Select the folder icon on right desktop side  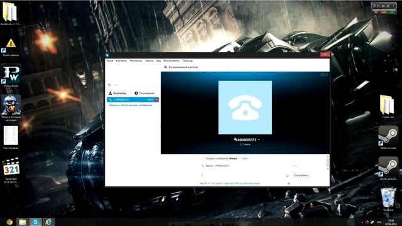point(388,107)
